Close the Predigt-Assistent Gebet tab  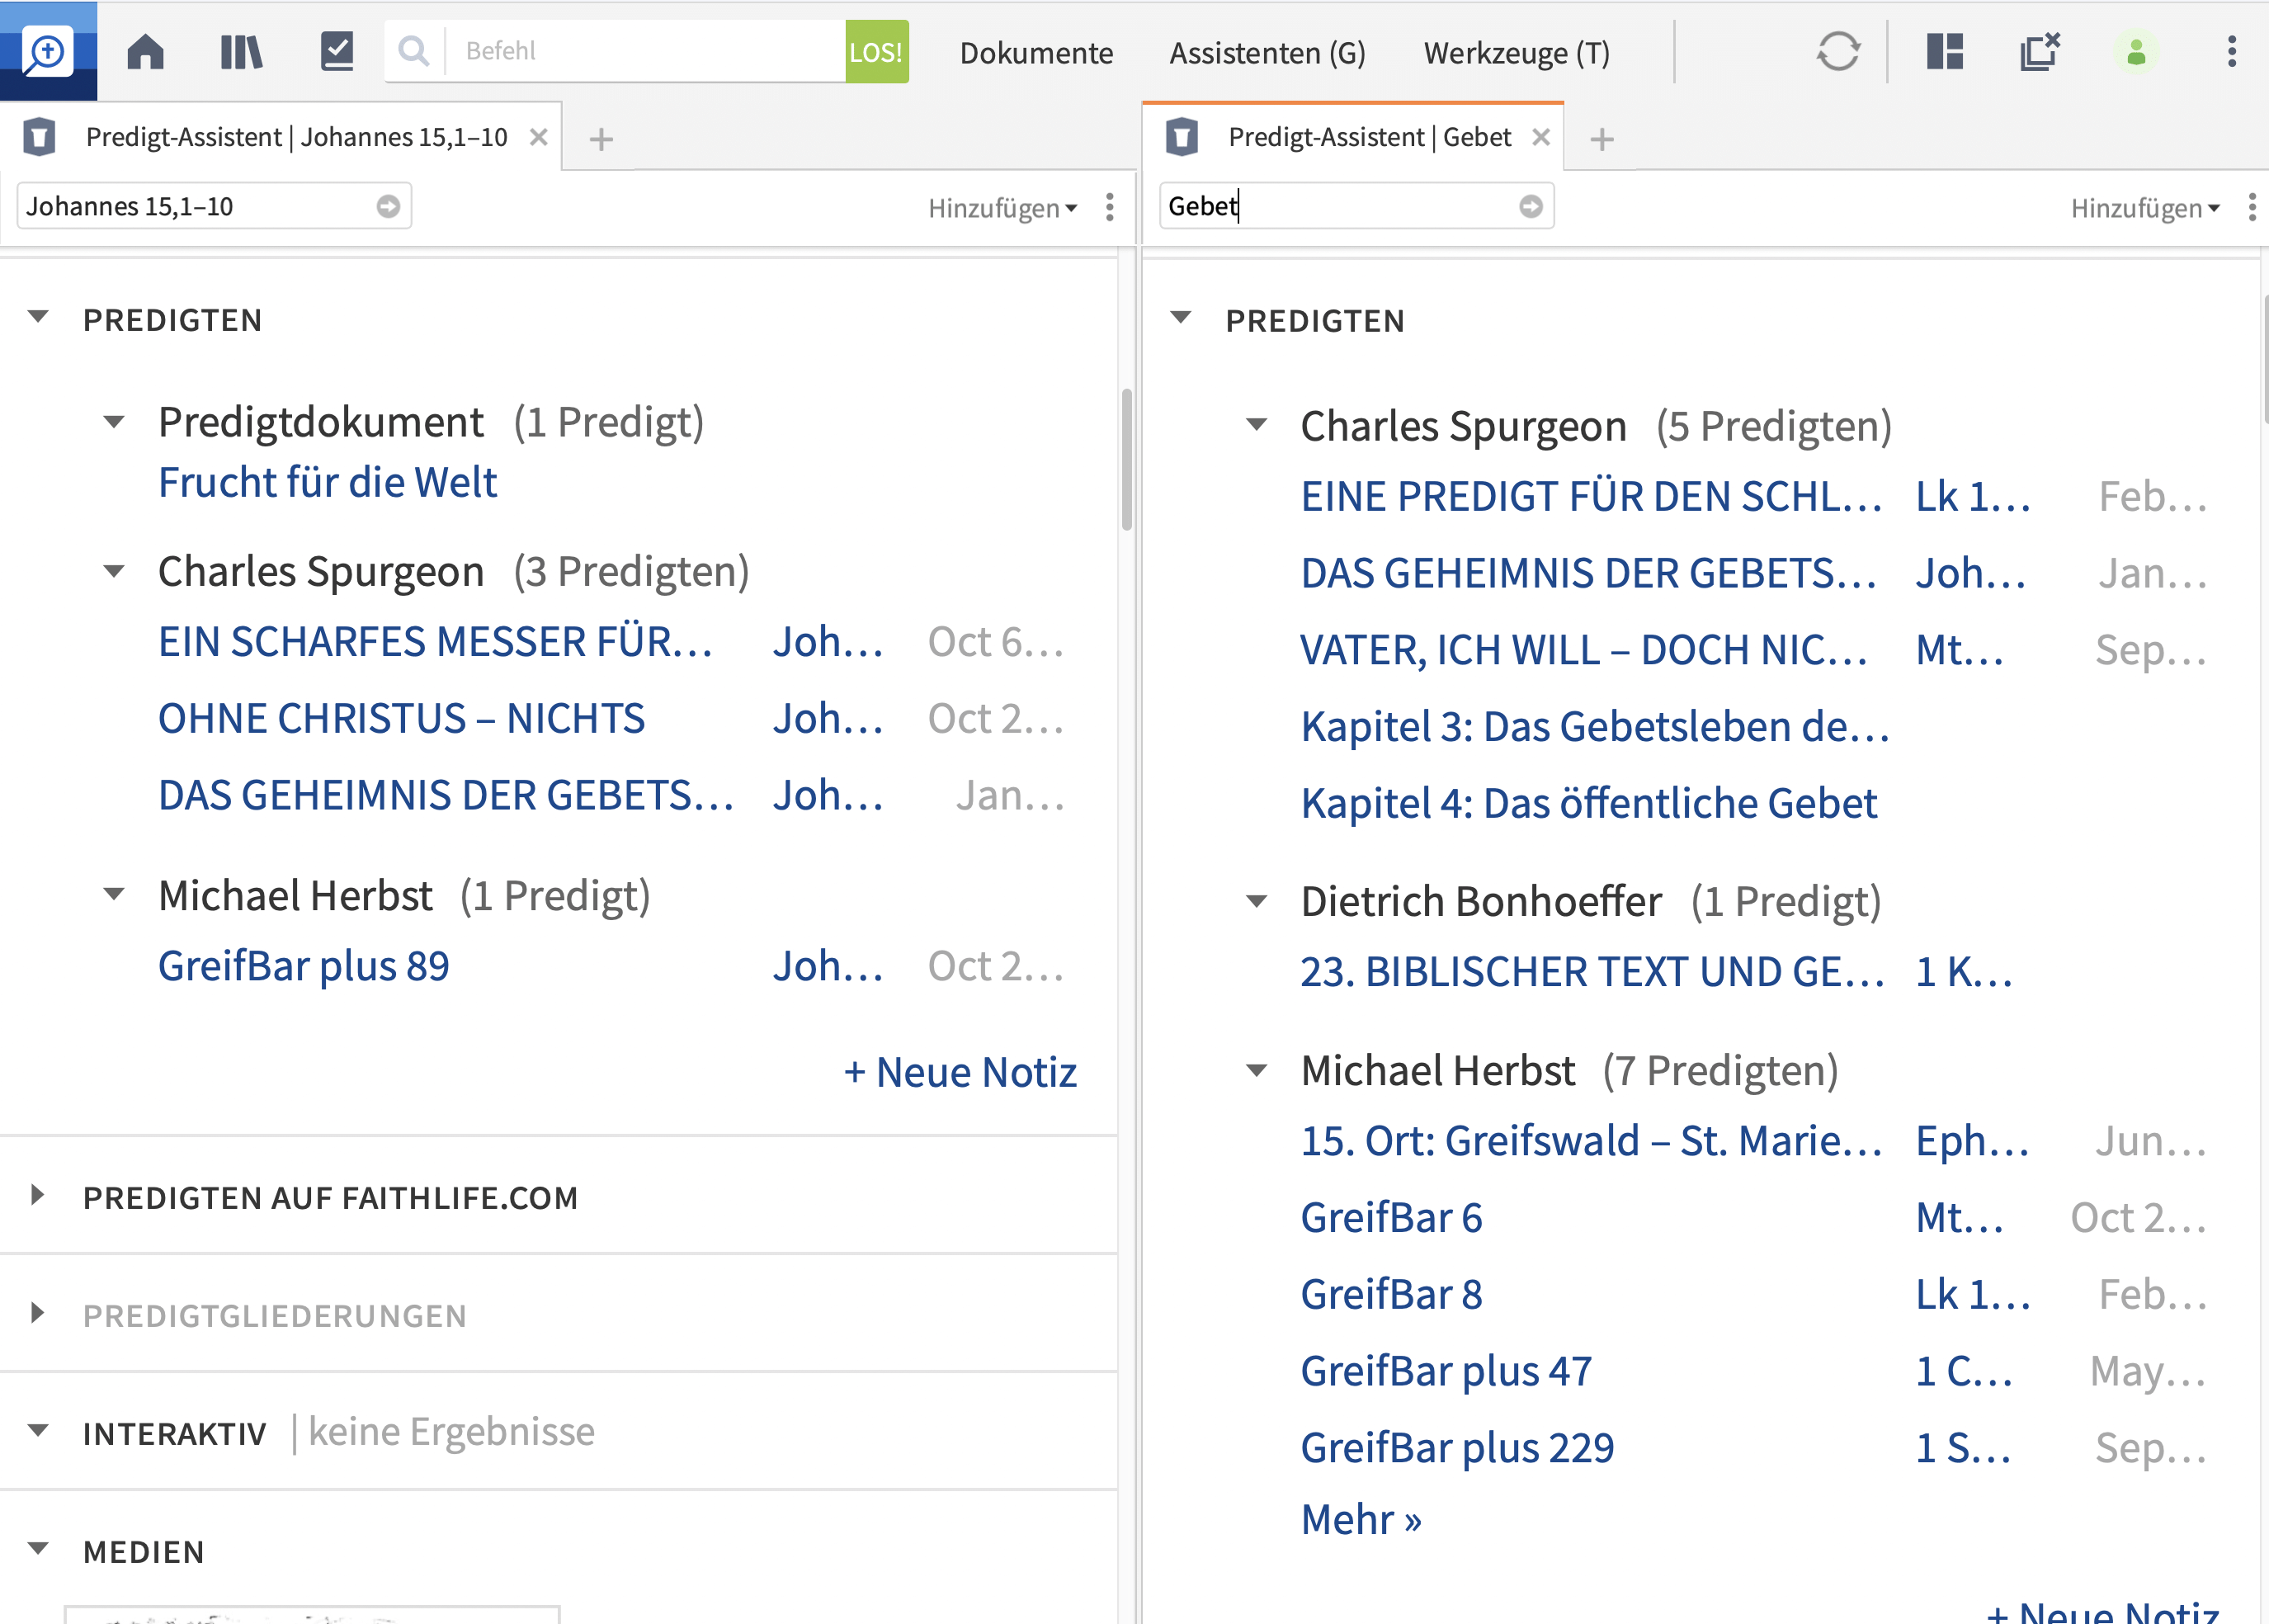pyautogui.click(x=1540, y=137)
